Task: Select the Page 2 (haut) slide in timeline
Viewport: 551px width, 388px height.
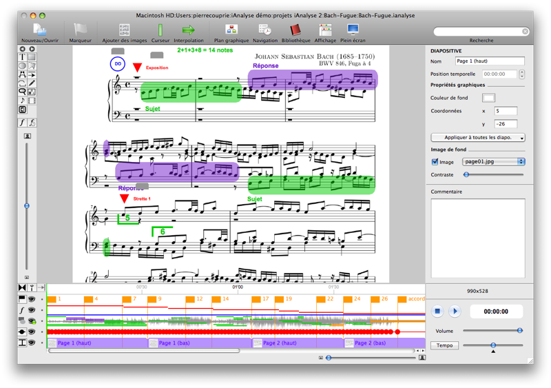Action: click(298, 343)
